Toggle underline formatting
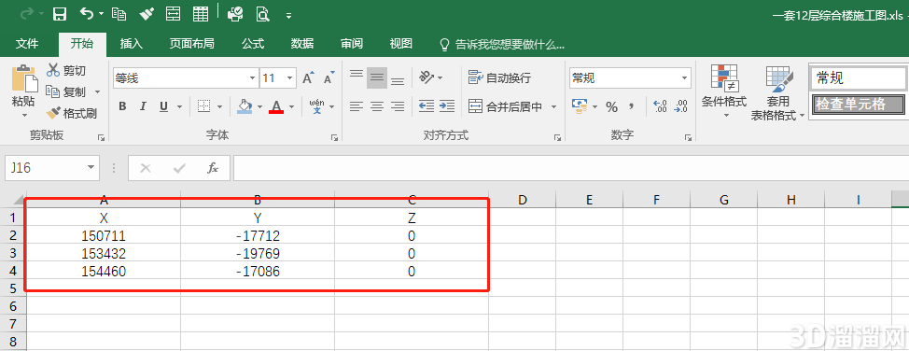Screen dimensions: 909x351 coord(163,106)
